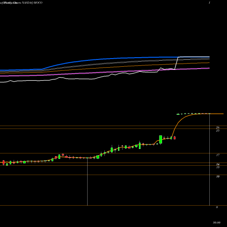Click the NASDAQ MOCO chart title

(x=32, y=3)
